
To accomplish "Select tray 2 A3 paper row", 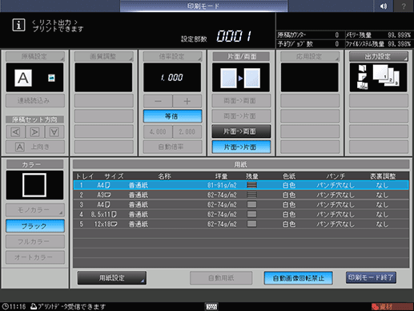I will (241, 195).
